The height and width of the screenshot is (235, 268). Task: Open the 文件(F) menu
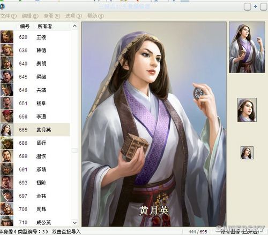pos(8,16)
